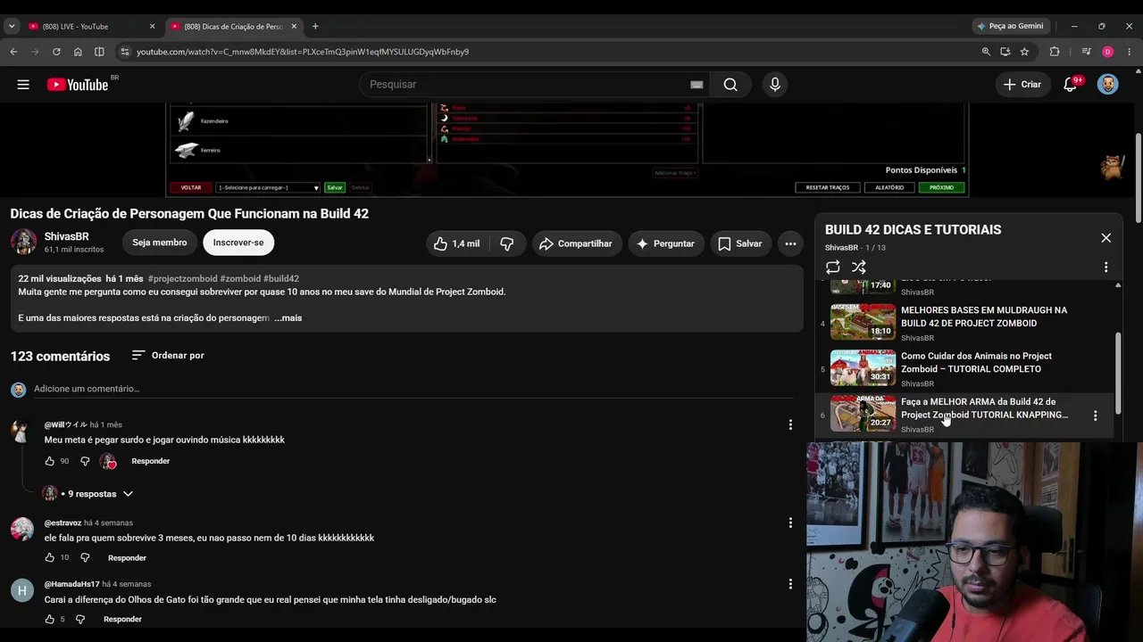The image size is (1143, 642).
Task: Open the account avatar menu
Action: click(x=1107, y=85)
